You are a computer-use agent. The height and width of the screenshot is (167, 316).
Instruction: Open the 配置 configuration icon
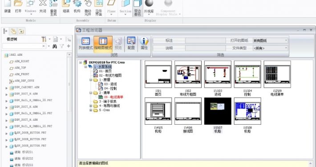[x=131, y=44]
